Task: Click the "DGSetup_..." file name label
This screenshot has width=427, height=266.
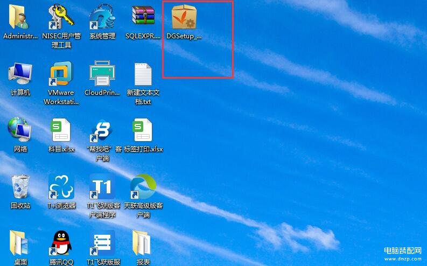Action: click(184, 36)
